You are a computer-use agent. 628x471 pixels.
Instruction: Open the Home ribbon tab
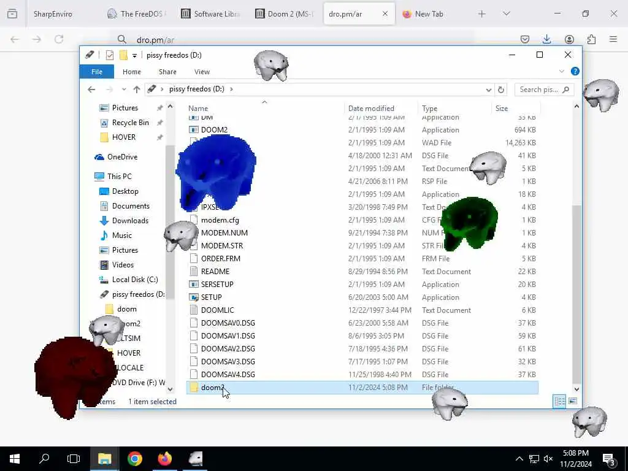(132, 72)
